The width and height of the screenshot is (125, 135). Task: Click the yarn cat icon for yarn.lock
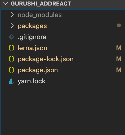tap(11, 81)
